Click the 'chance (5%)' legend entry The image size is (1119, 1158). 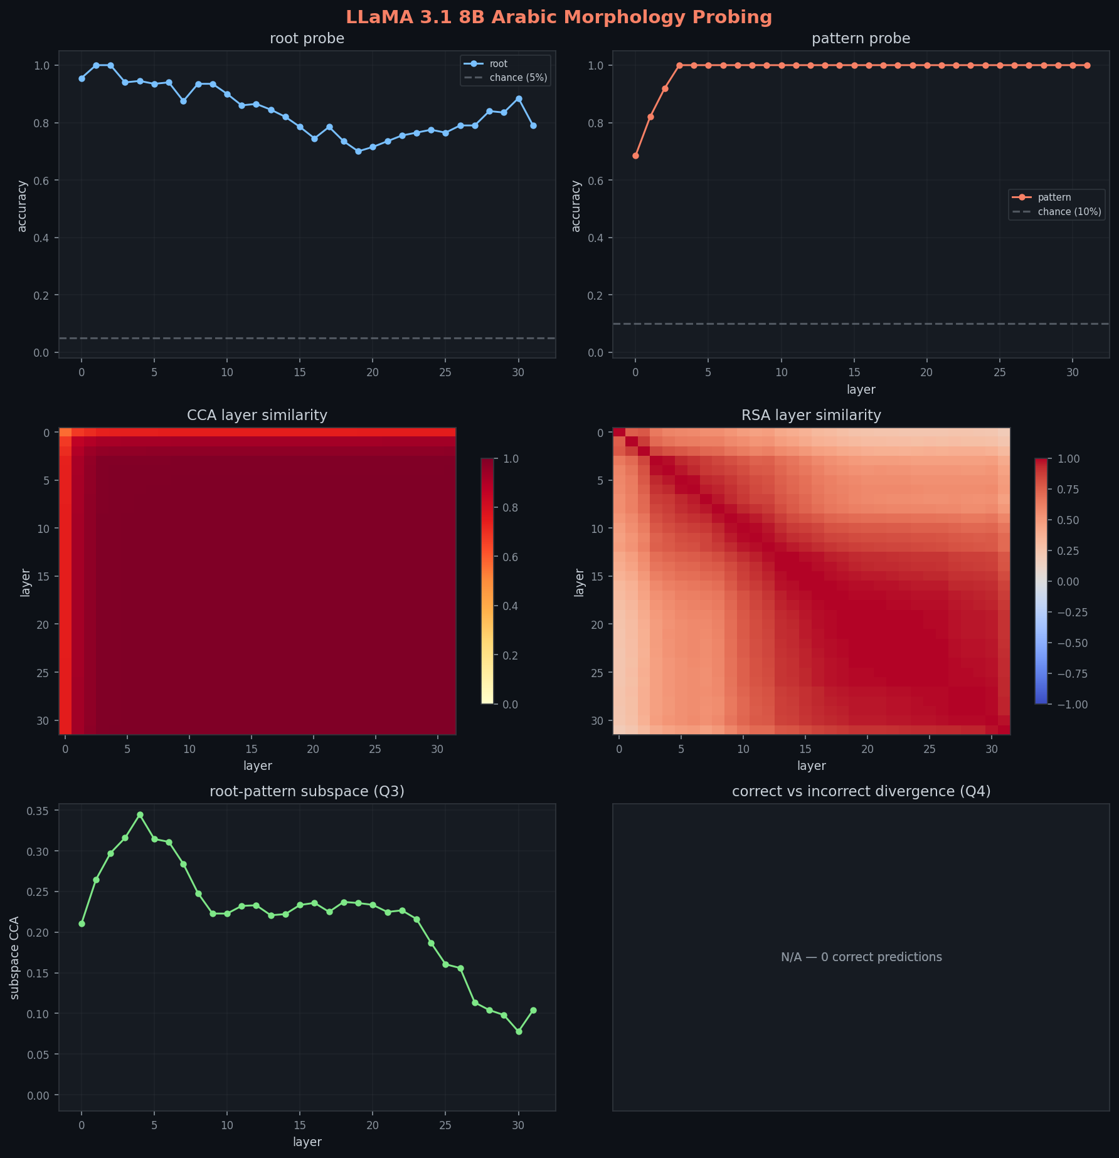(x=506, y=78)
